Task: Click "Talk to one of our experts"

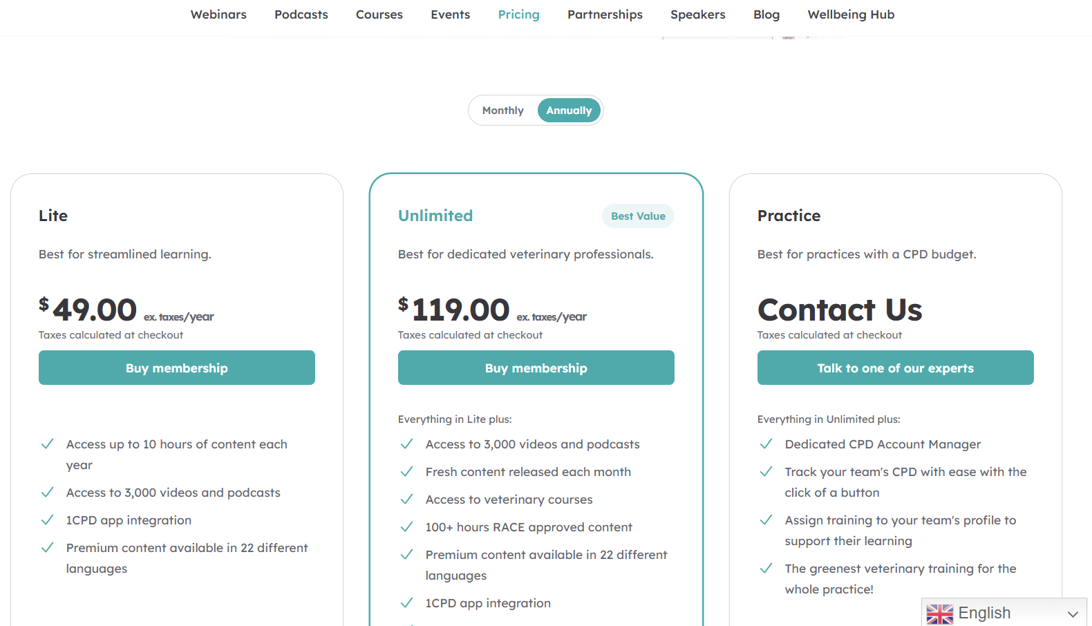Action: [x=895, y=368]
